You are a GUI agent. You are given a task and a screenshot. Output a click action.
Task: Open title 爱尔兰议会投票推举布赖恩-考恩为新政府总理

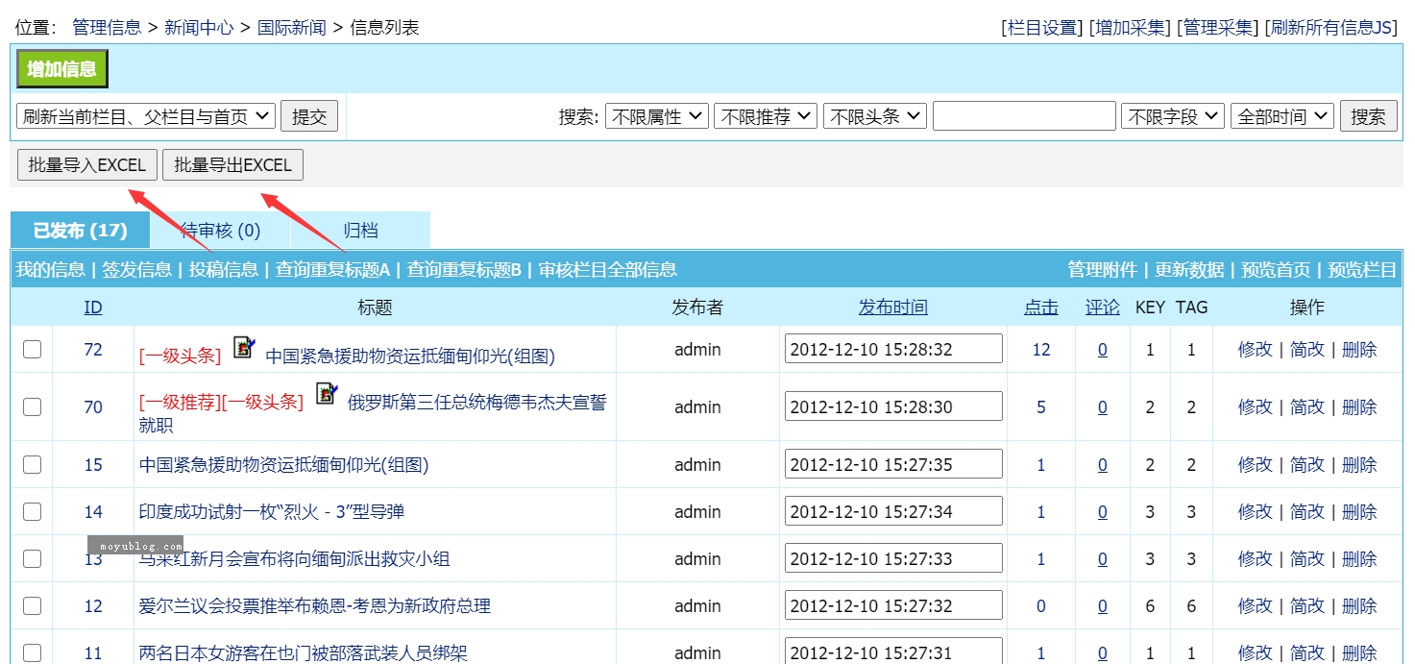point(315,605)
